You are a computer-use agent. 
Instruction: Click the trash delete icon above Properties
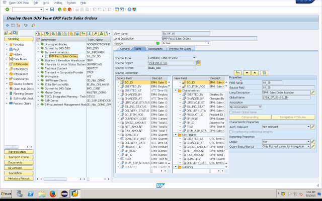coord(264,73)
